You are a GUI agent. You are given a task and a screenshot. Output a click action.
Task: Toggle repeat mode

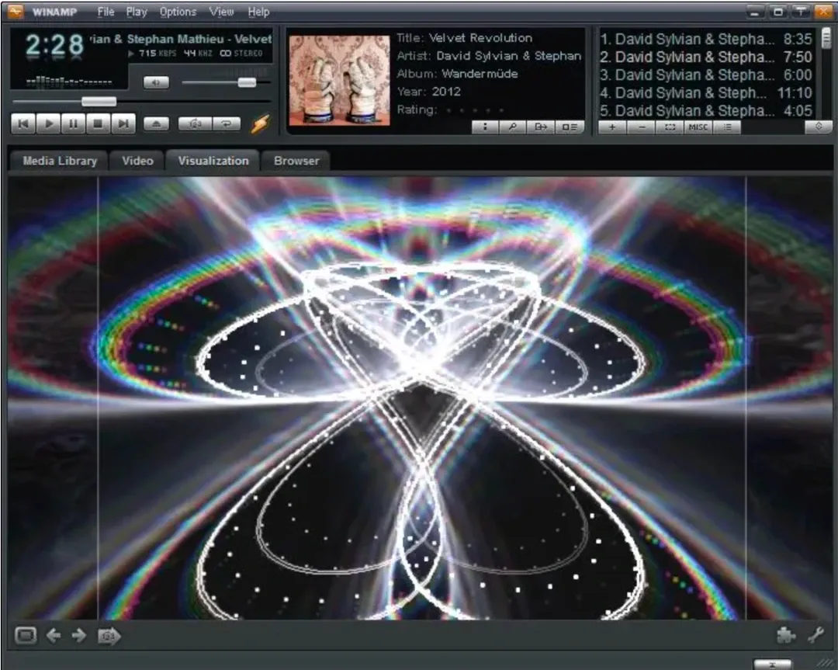[226, 123]
